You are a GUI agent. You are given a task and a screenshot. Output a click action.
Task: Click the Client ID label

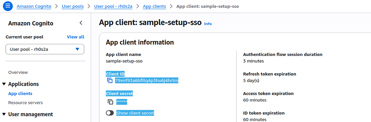pos(115,74)
